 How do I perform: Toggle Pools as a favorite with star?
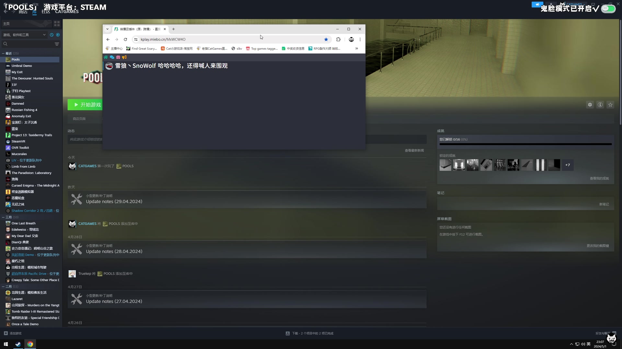tap(610, 105)
